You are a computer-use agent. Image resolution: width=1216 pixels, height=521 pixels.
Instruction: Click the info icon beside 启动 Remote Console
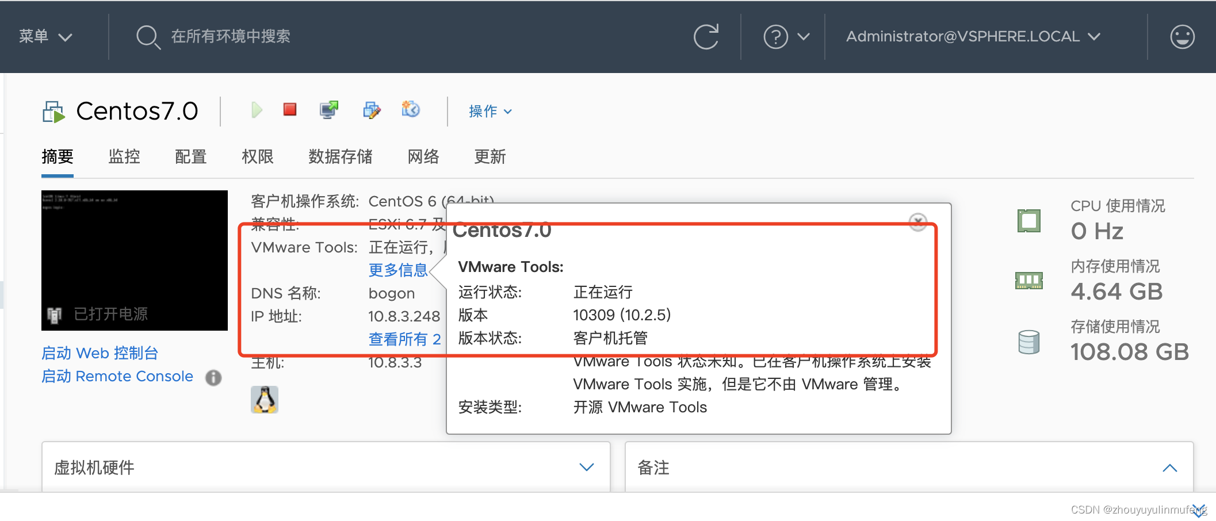[213, 378]
